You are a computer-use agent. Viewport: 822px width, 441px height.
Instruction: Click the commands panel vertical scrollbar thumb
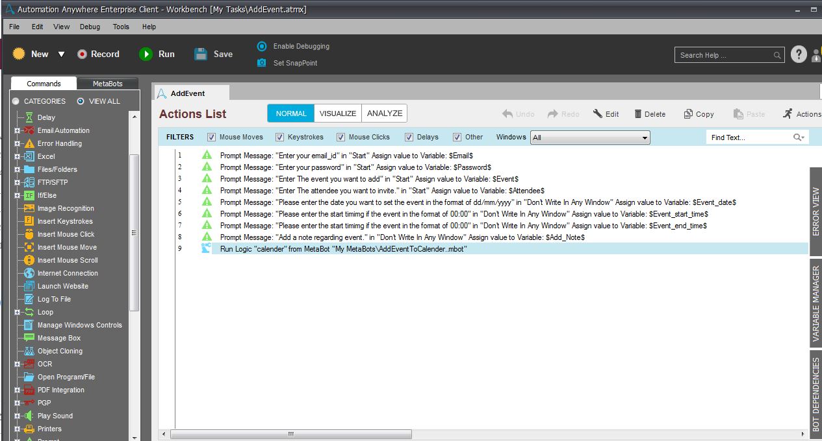point(135,233)
